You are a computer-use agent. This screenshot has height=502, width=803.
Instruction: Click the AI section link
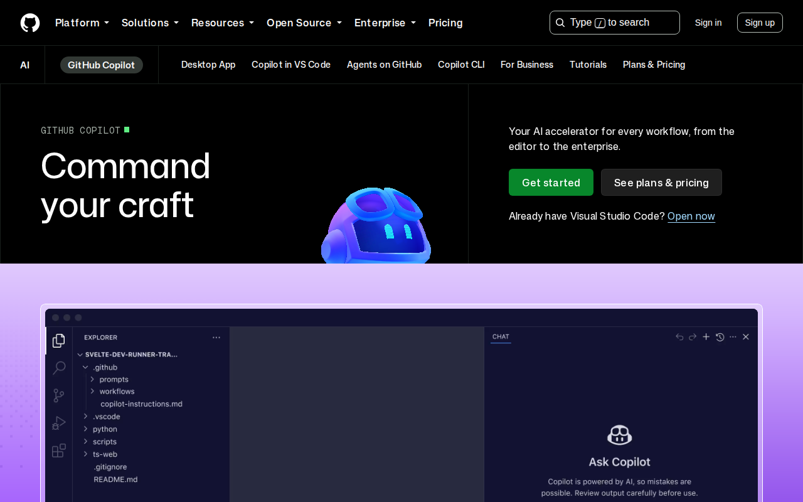(25, 65)
